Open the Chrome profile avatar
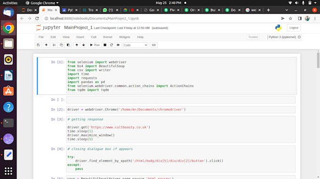This screenshot has height=179, width=320. [307, 18]
